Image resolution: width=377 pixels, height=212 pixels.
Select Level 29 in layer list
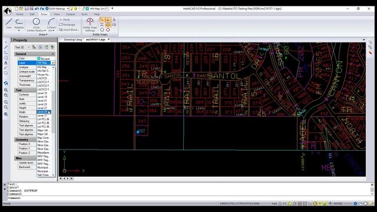tap(44, 112)
